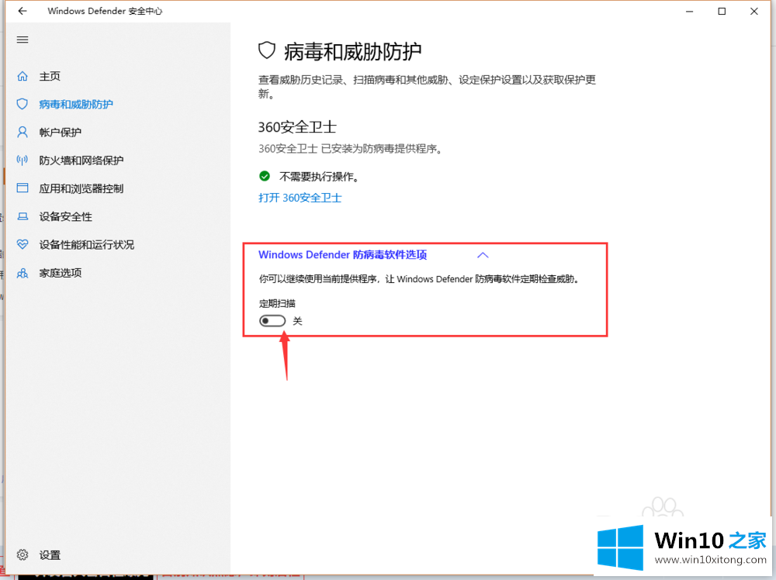Screen dimensions: 776x580
Task: Click Windows Defender 防病毒软件选项 heading
Action: click(342, 254)
